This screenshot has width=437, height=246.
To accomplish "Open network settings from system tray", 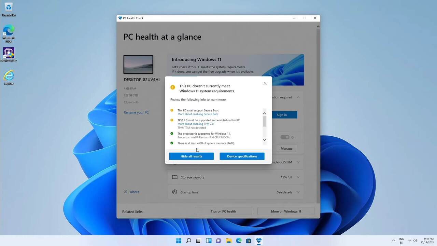I will 410,241.
